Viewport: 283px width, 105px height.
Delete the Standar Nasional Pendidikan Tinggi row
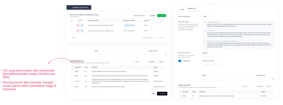pyautogui.click(x=78, y=31)
